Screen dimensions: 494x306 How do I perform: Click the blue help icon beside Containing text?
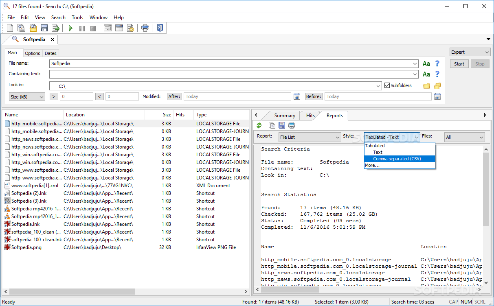tap(437, 74)
